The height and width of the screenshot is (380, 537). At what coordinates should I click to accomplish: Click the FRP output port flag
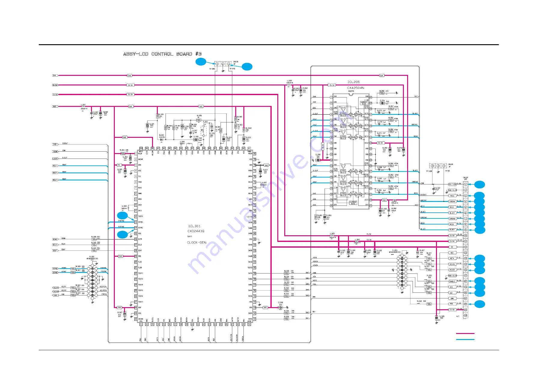(55, 295)
